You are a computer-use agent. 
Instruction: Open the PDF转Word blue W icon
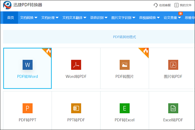(28, 65)
